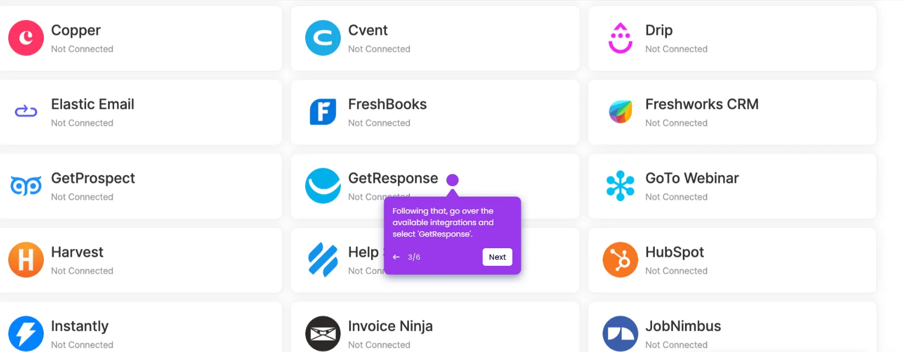This screenshot has width=905, height=352.
Task: Open the Instantly lightning bolt icon
Action: 26,333
